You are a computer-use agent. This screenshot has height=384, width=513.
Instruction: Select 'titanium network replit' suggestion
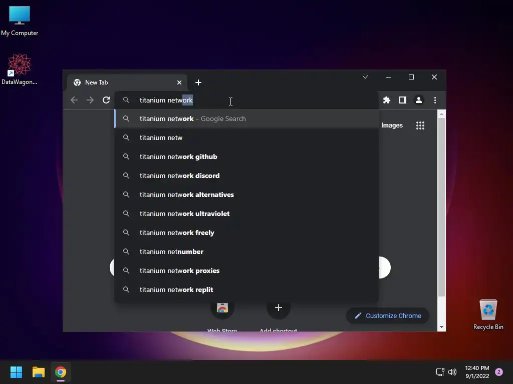[246, 289]
